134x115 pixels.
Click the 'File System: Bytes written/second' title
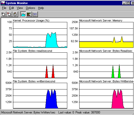pyautogui.click(x=34, y=81)
